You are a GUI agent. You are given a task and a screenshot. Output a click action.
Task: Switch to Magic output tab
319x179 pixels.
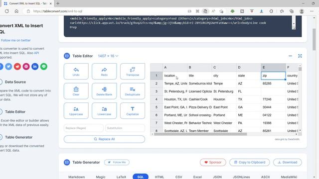point(101,177)
